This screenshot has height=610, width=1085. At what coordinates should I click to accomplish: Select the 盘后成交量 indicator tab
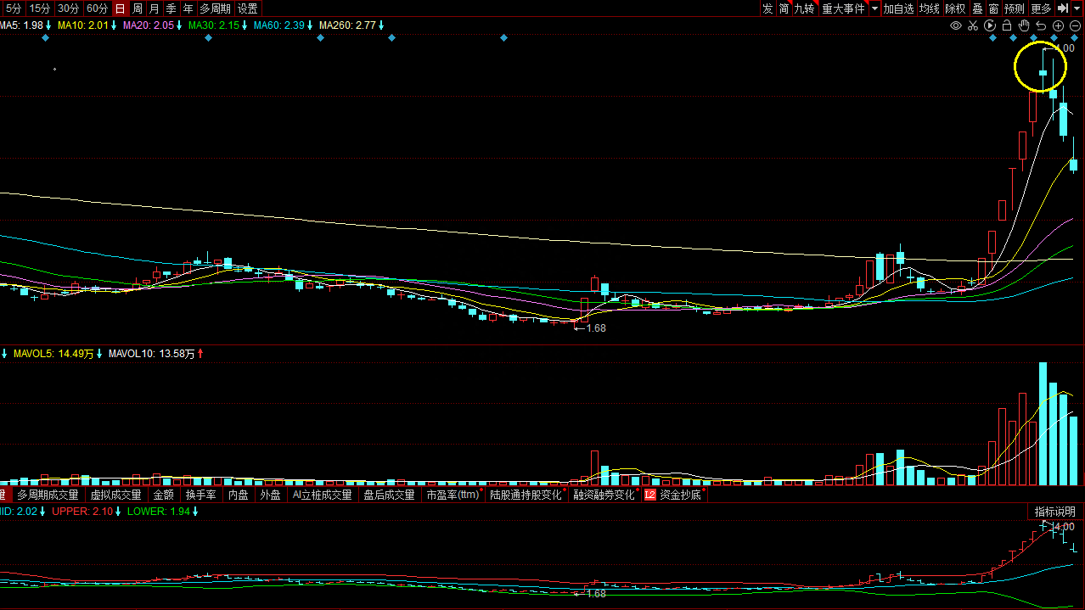coord(390,495)
